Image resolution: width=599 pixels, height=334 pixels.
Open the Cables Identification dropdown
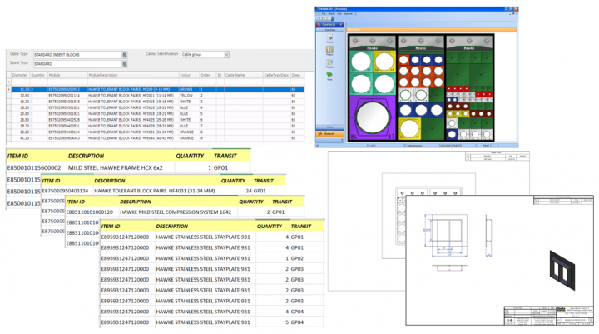click(x=225, y=53)
